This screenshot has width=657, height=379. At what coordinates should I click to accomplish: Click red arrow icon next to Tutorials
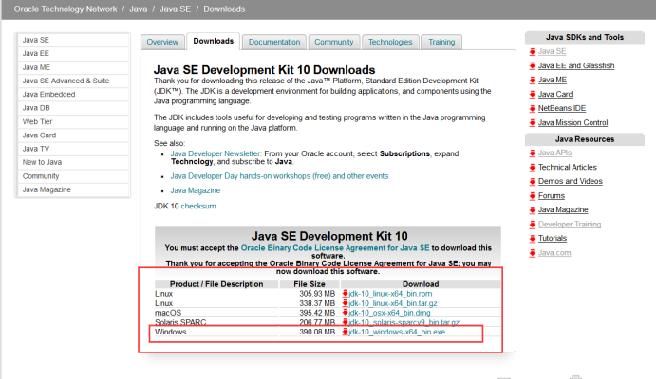click(532, 238)
